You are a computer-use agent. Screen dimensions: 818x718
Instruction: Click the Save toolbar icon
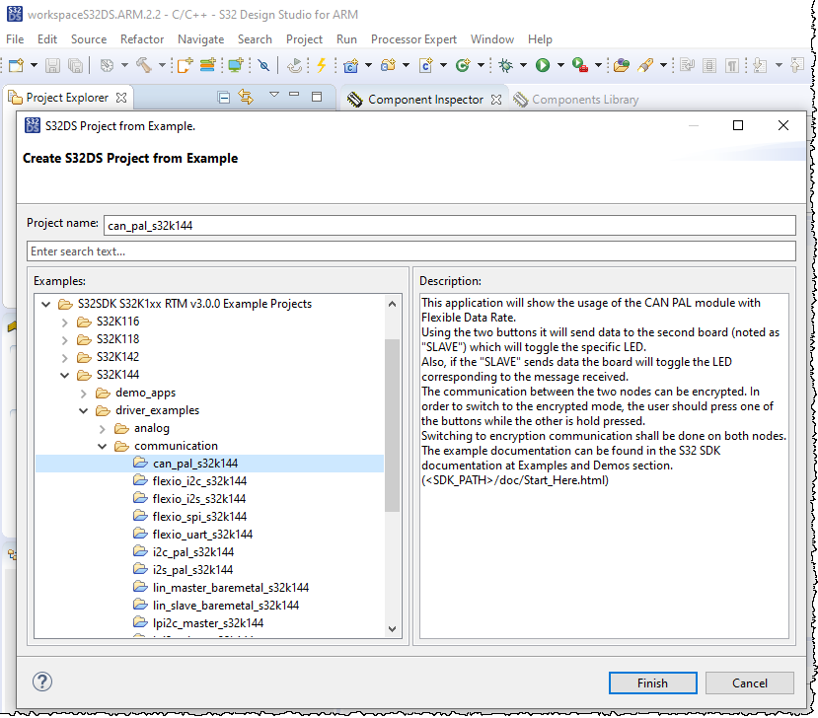click(x=52, y=65)
